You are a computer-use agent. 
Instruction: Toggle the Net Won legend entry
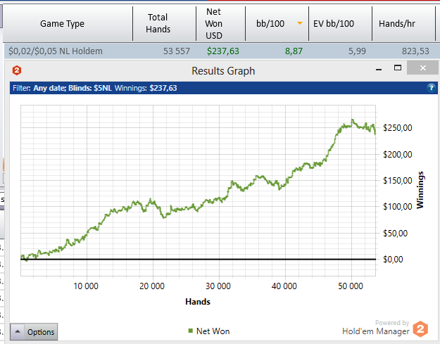pyautogui.click(x=209, y=331)
